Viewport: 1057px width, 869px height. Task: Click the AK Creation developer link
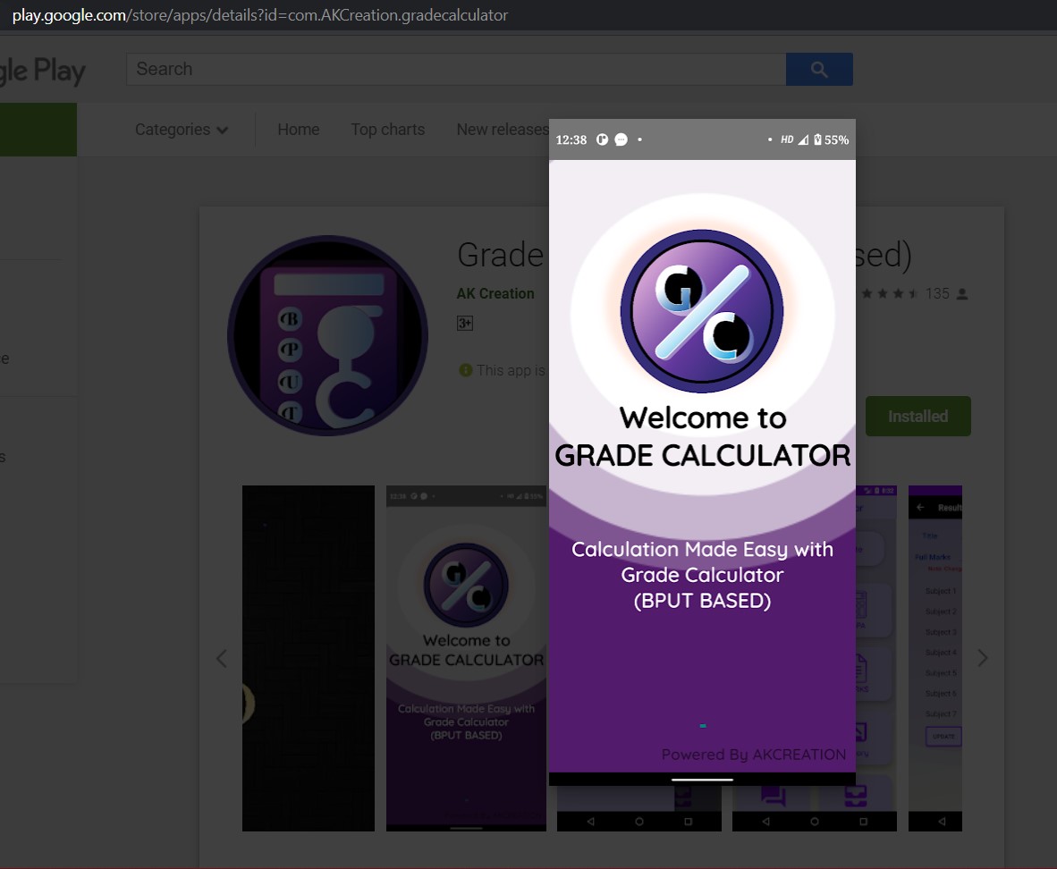495,293
